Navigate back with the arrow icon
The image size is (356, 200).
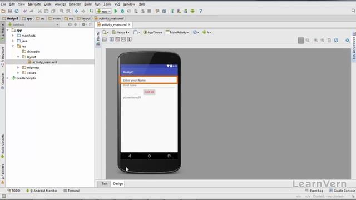(77, 11)
